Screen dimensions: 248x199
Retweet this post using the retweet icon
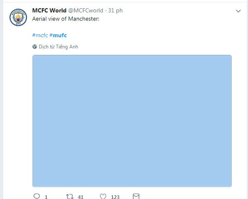(x=70, y=196)
